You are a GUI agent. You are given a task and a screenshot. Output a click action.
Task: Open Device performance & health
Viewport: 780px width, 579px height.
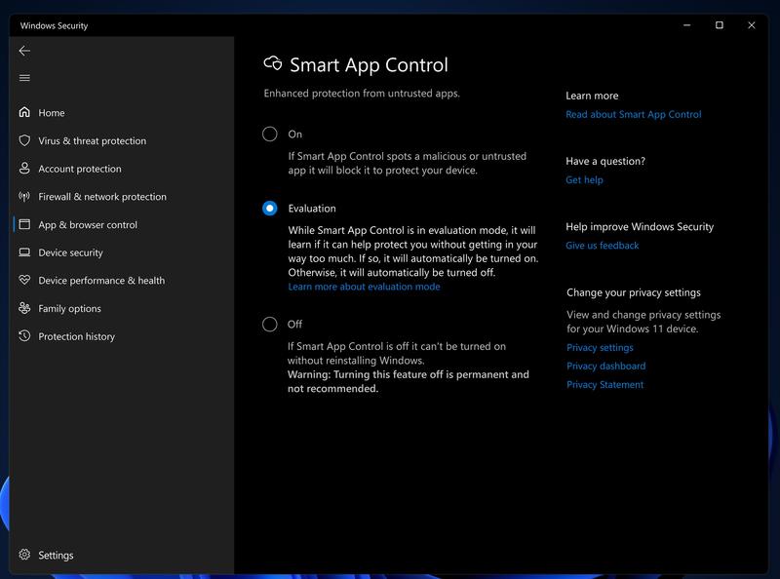point(101,281)
